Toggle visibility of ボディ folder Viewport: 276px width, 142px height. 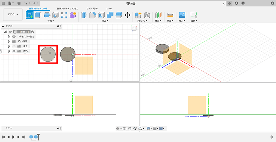tap(14, 51)
